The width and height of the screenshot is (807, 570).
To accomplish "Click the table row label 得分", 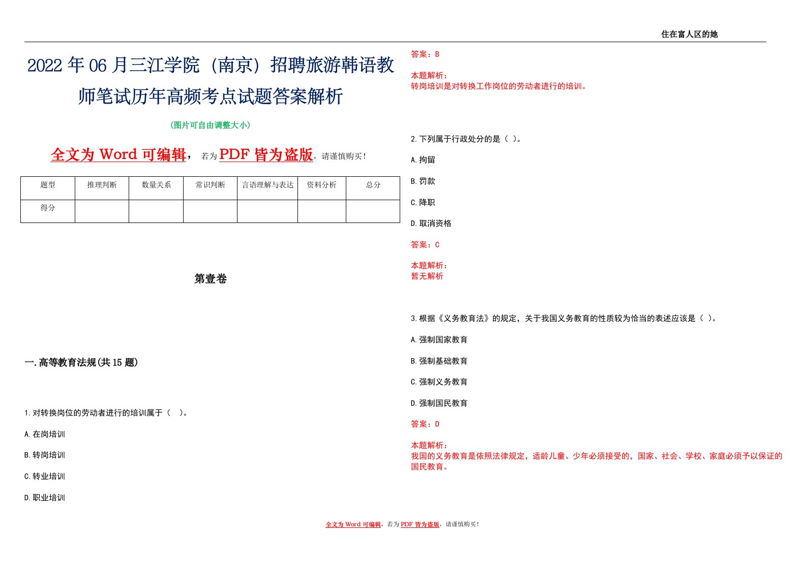I will coord(48,208).
